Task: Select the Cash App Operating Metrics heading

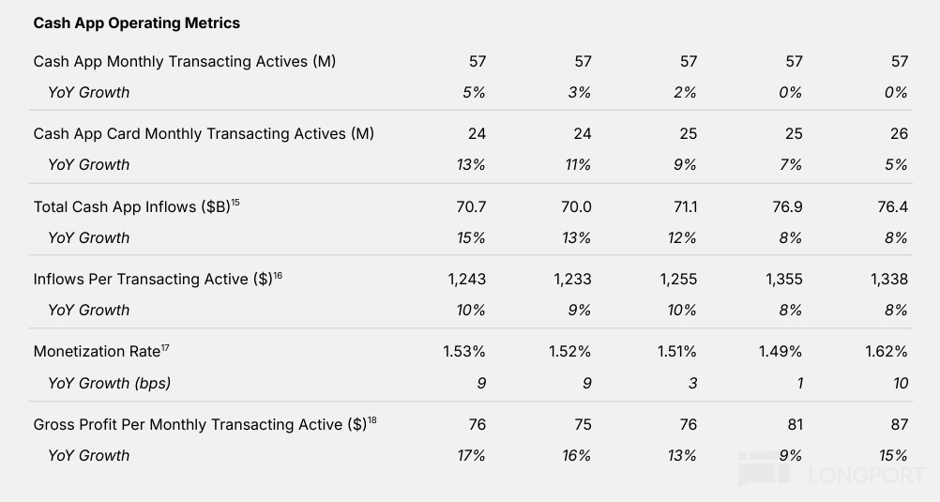Action: tap(136, 23)
